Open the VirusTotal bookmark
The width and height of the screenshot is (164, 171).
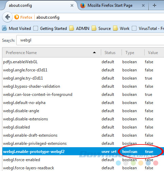coord(148,28)
